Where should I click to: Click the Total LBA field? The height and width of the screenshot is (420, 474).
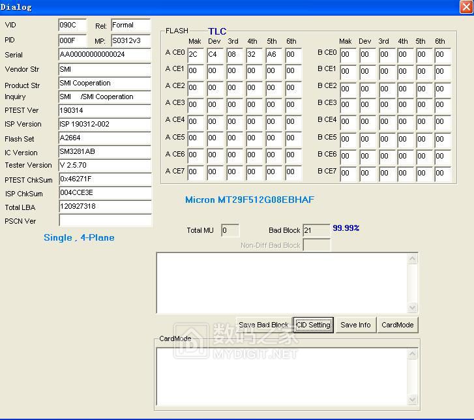pos(104,207)
